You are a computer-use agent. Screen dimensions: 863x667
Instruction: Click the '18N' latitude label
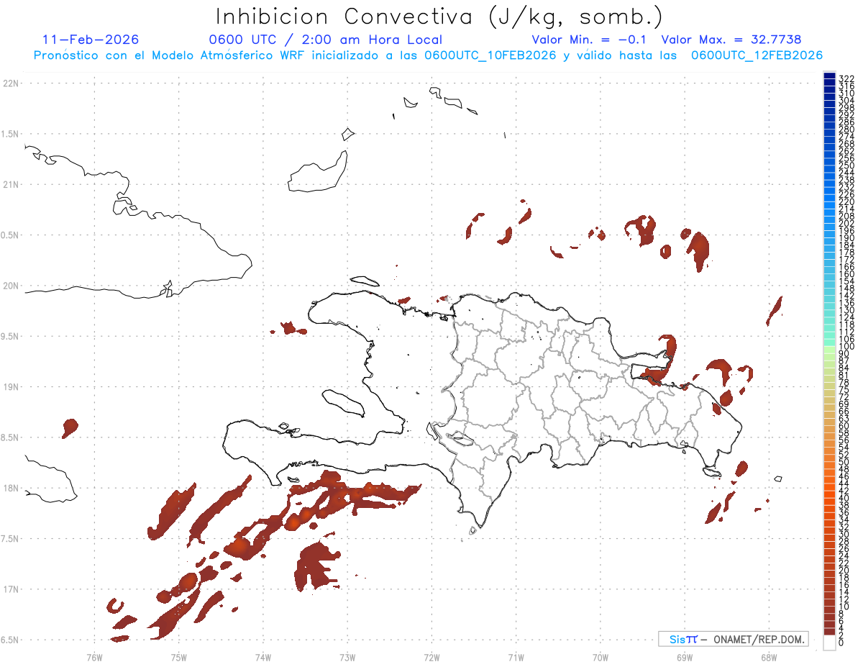coord(12,488)
